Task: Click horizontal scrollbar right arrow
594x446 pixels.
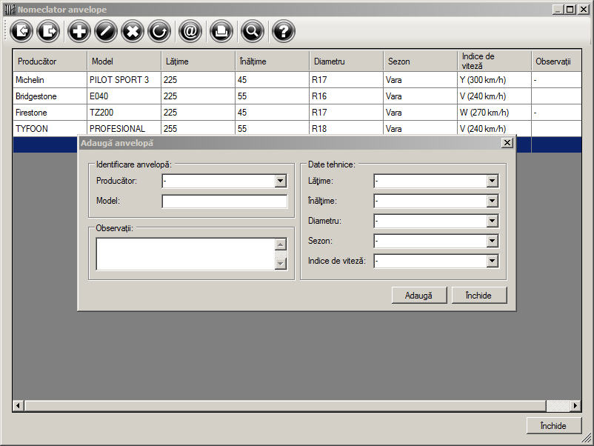Action: 575,405
